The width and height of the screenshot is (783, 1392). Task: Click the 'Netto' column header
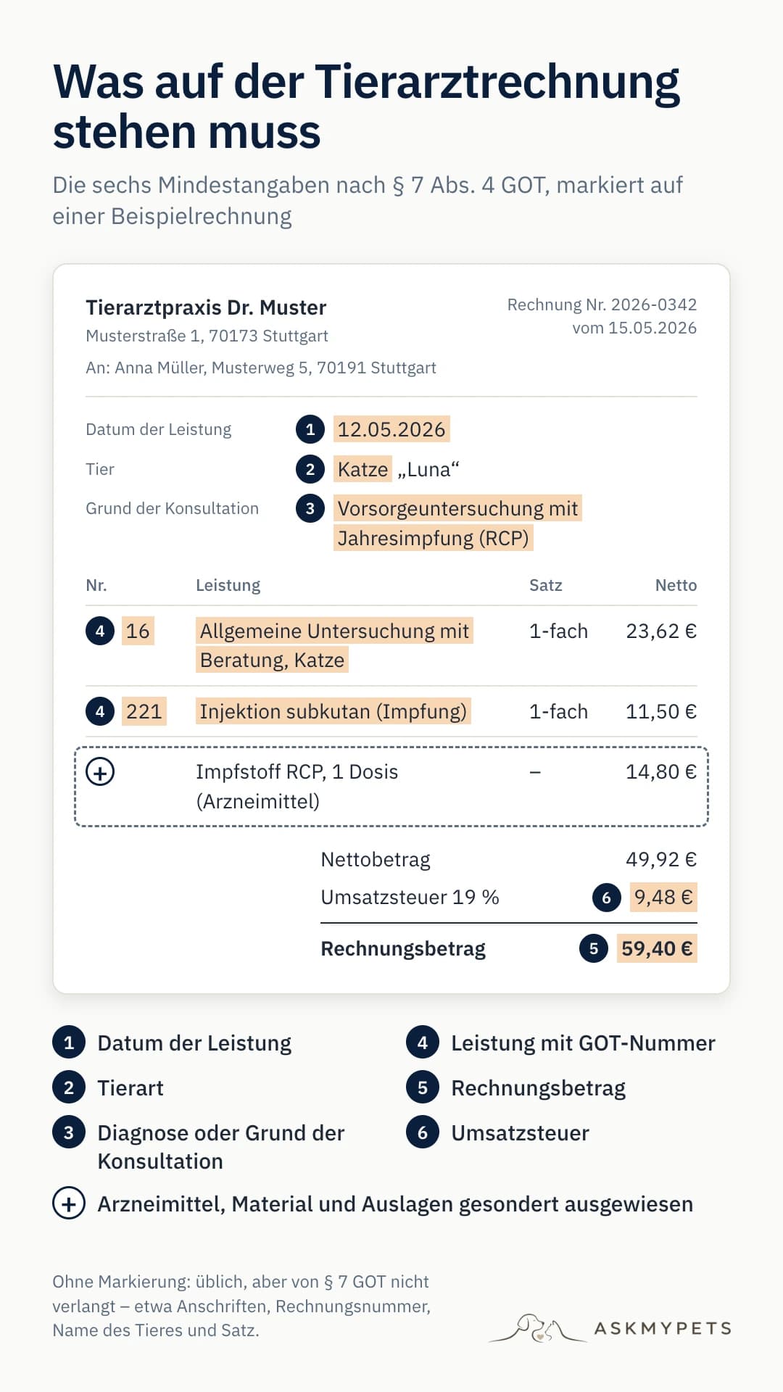pyautogui.click(x=676, y=585)
